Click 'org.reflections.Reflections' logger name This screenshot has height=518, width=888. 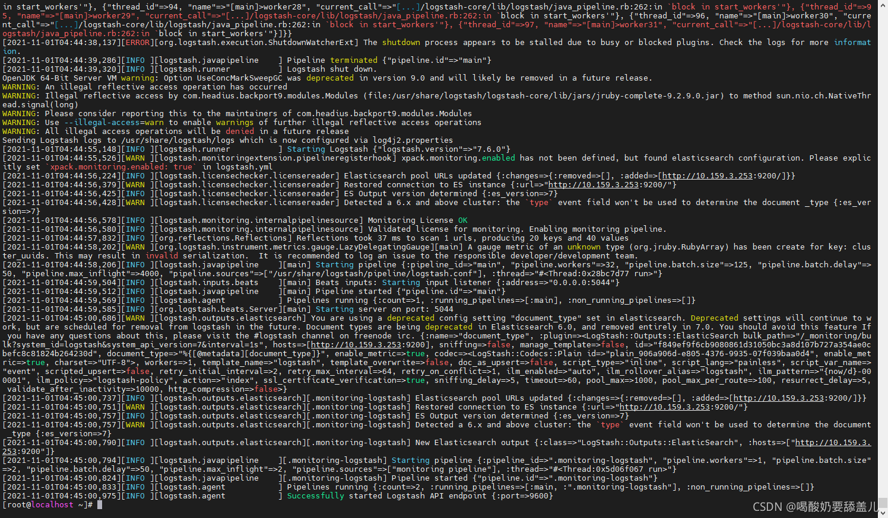click(223, 238)
